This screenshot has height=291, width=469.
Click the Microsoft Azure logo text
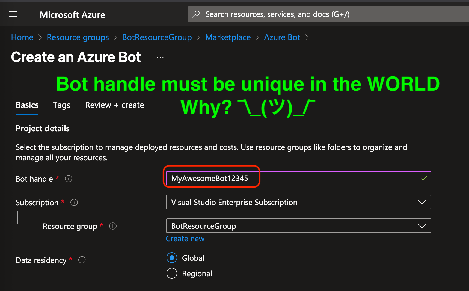point(72,15)
